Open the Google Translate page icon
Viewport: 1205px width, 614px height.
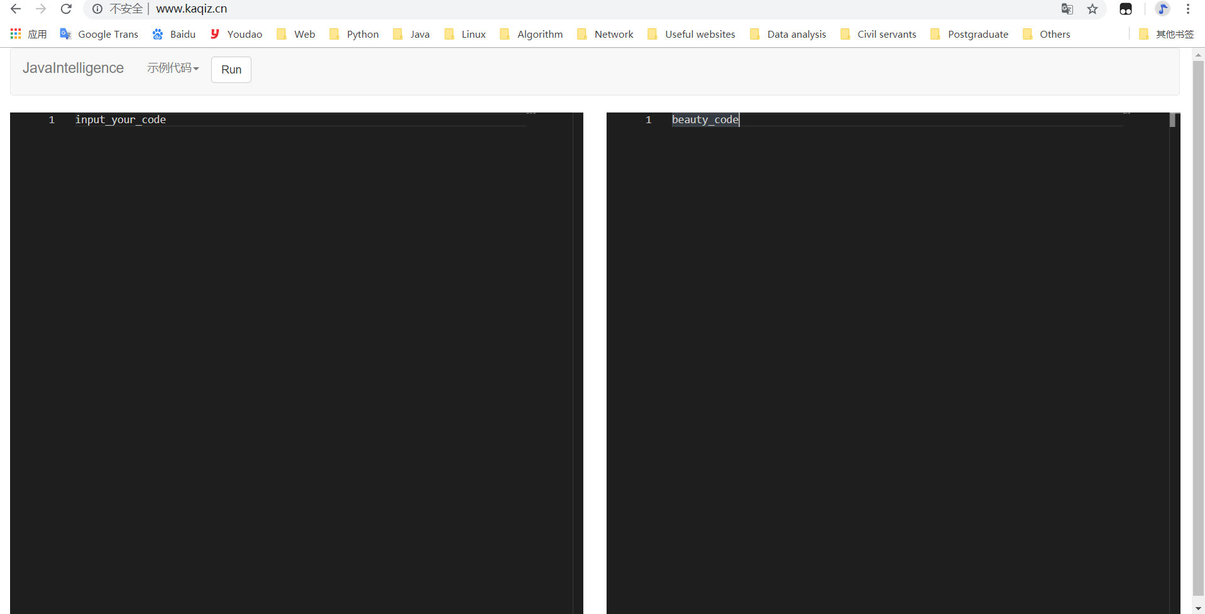(1067, 9)
